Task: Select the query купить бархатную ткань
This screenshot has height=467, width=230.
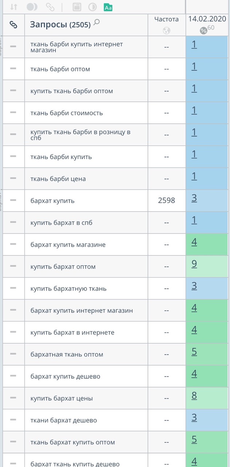Action: (x=69, y=289)
